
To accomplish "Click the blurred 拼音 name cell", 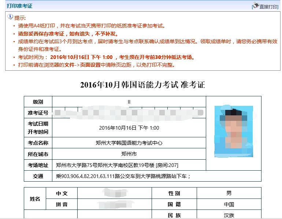I will pos(114,204).
